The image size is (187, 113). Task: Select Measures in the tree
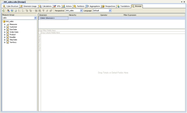[13, 24]
